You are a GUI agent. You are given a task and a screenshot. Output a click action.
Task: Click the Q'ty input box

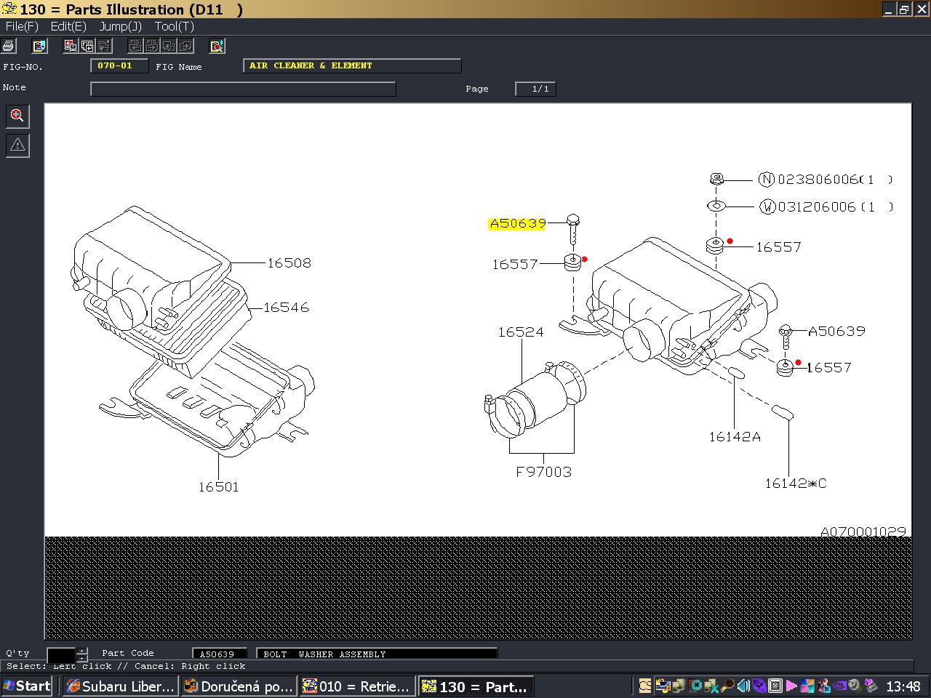point(61,654)
